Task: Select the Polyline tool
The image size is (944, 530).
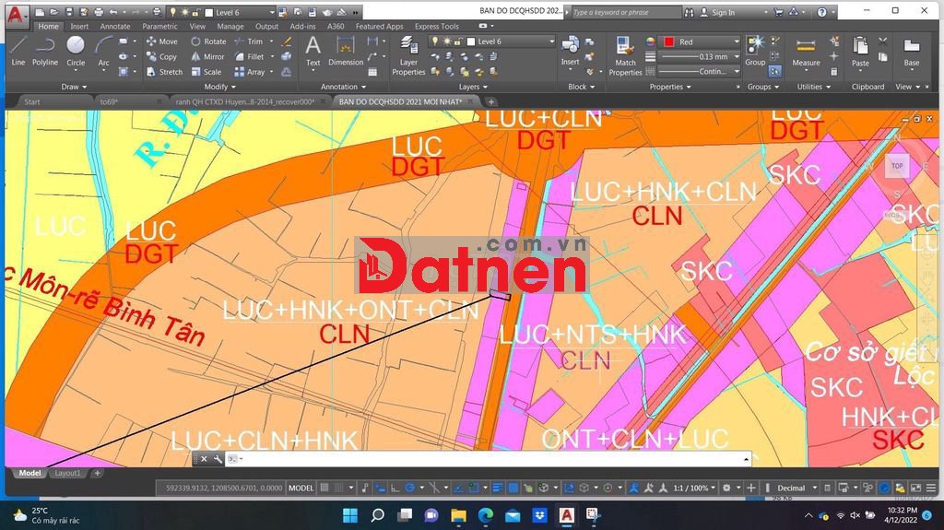Action: 45,50
